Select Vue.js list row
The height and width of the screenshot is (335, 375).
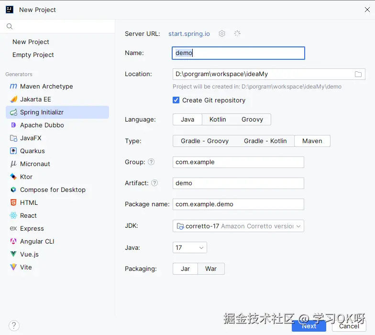57,254
